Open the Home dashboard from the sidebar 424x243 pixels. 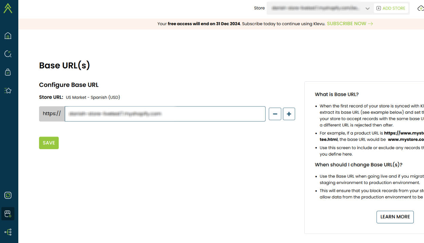pyautogui.click(x=8, y=36)
